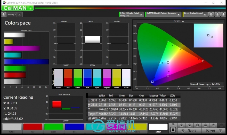Click Red actual/target comparison swatch
The width and height of the screenshot is (227, 135).
click(x=68, y=78)
